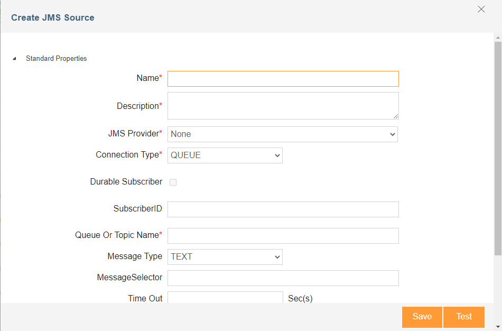Screen dimensions: 502x331
Task: Open the JMS Provider dropdown
Action: (x=283, y=134)
